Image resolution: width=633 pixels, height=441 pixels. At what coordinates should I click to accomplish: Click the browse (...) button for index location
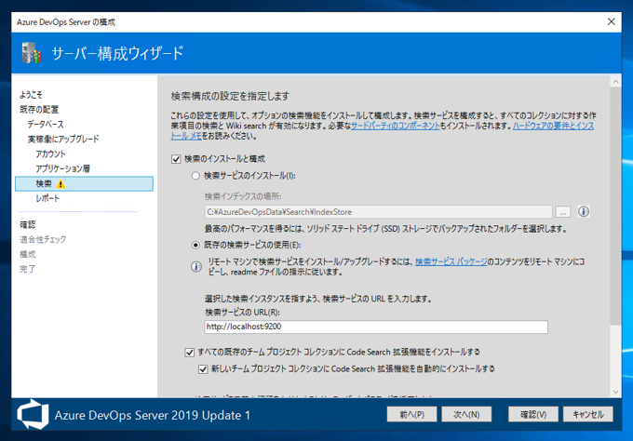tap(563, 212)
